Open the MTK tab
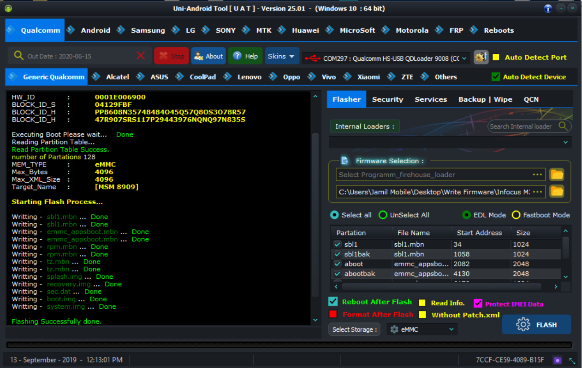 point(264,30)
